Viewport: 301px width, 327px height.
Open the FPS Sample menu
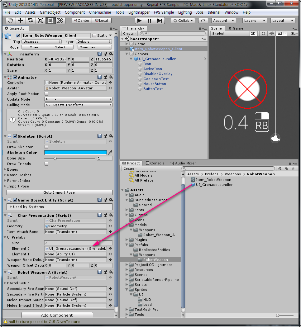click(x=164, y=12)
